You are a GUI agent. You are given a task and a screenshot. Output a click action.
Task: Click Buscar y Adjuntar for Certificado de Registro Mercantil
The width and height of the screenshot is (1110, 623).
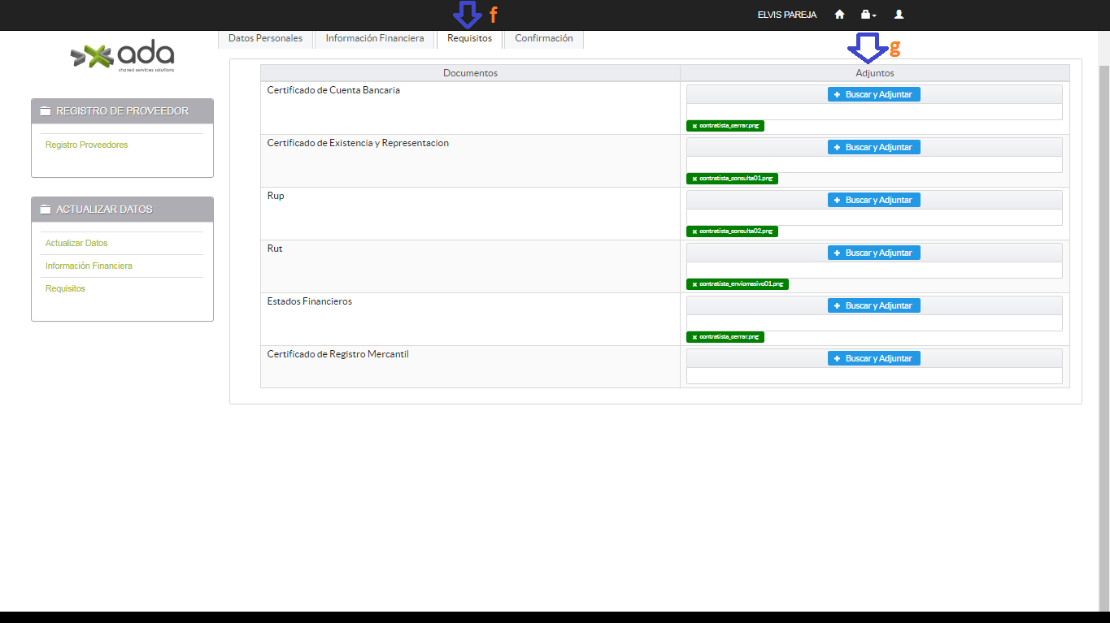pyautogui.click(x=873, y=358)
